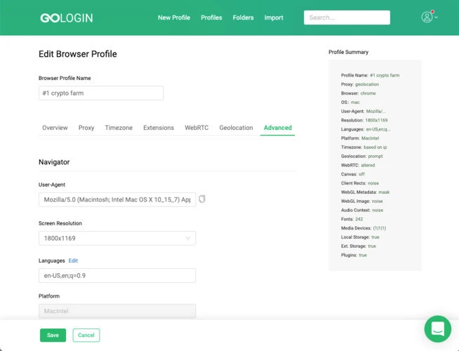Open the user account avatar menu
Screen dimensions: 459x351
coord(427,17)
